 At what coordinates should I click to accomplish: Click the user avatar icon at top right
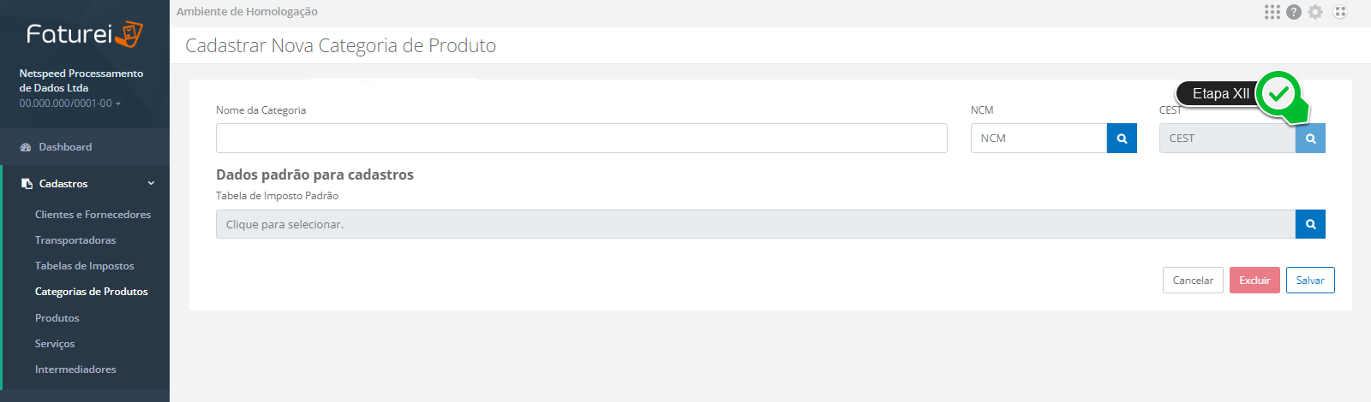(1340, 12)
